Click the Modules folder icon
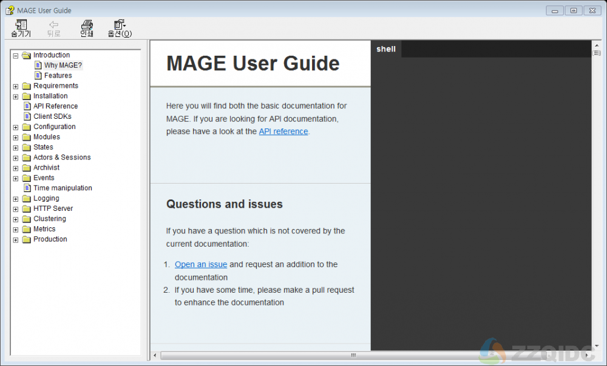 click(26, 137)
